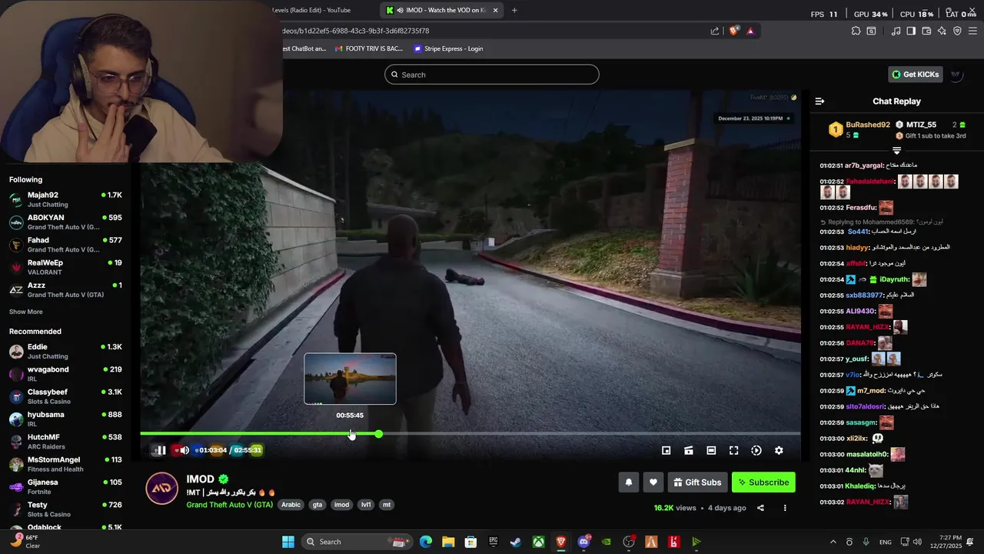Select the gta tag
Viewport: 984px width, 554px height.
click(x=317, y=505)
